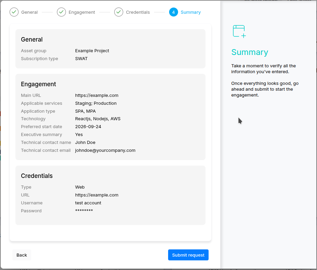Click the Example Project asset group value

[92, 51]
